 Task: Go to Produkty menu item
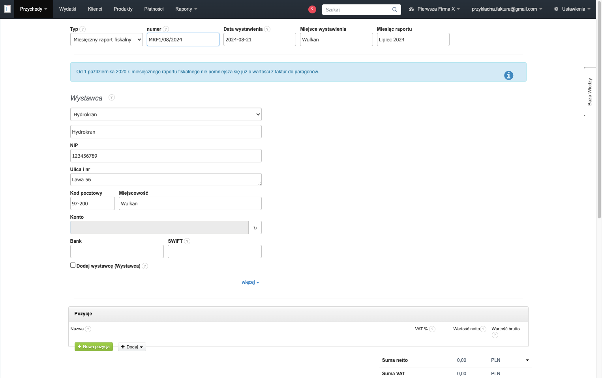[x=123, y=9]
